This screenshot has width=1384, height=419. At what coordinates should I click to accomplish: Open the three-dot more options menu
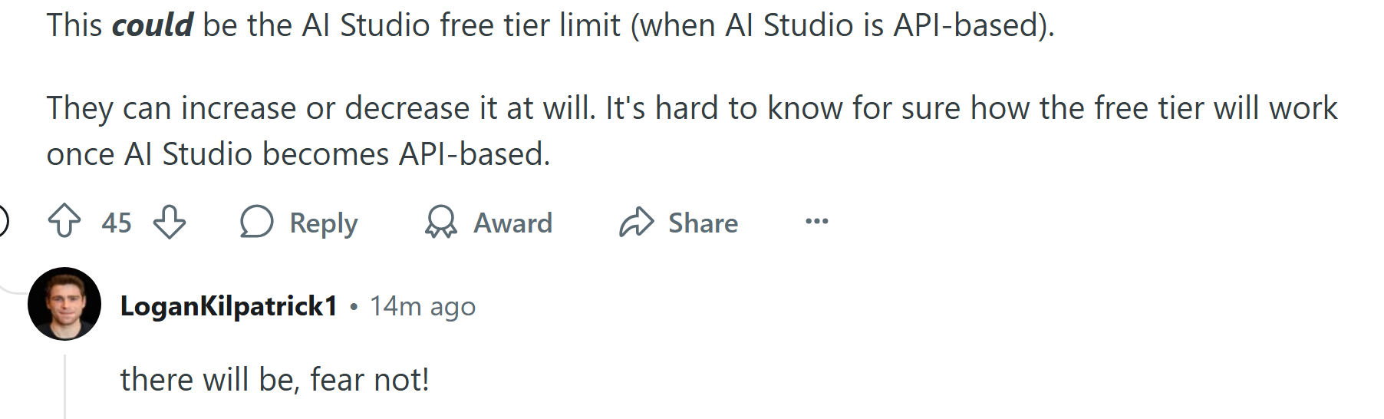817,222
